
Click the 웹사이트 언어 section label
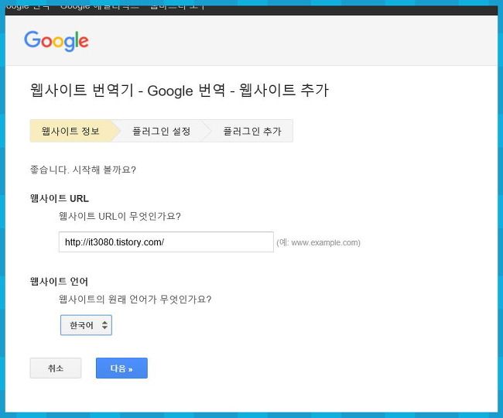click(x=59, y=281)
